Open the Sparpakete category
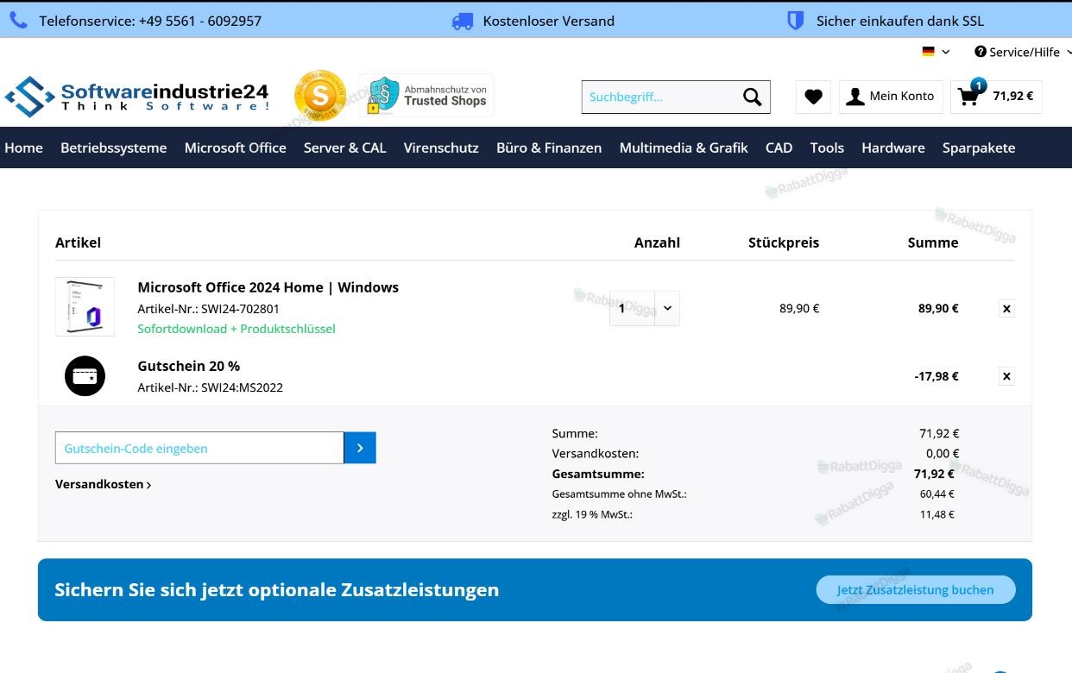This screenshot has height=673, width=1072. (979, 148)
